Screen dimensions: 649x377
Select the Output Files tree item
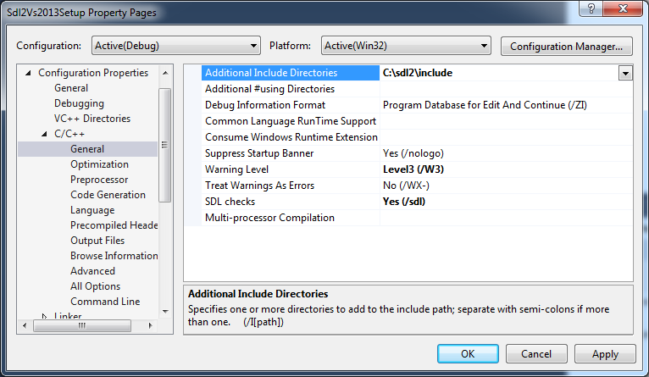coord(97,241)
